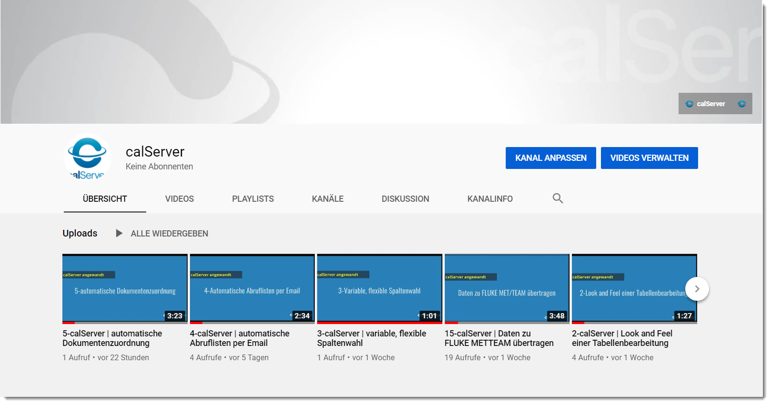This screenshot has height=404, width=770.
Task: Click the '1 Aufruf • vor 22 Stunden' text
Action: (x=106, y=358)
